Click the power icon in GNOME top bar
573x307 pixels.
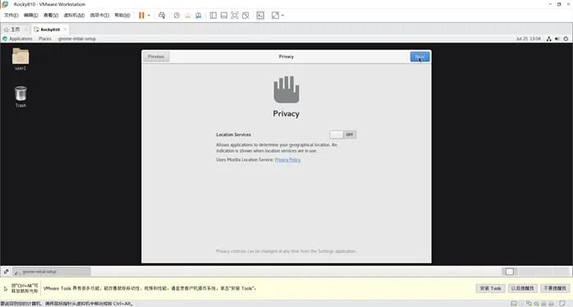pyautogui.click(x=566, y=39)
